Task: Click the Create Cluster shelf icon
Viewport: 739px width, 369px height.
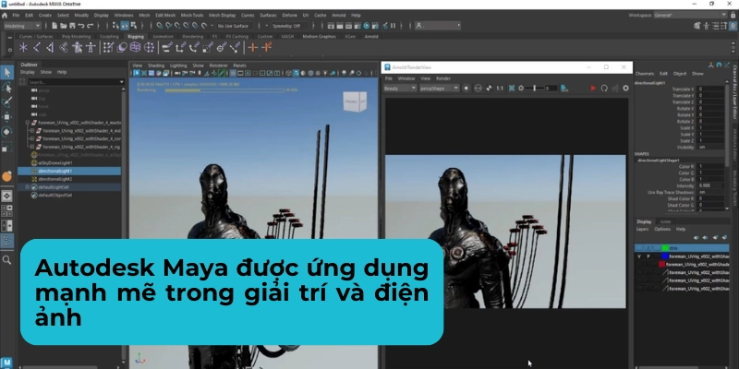Action: (149, 47)
